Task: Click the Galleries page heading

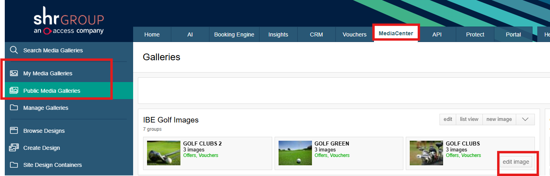Action: point(161,57)
